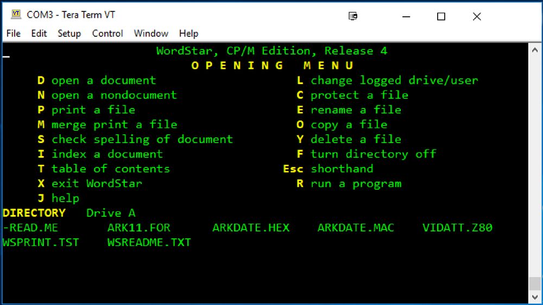Click the vertical scrollbar thumb
The width and height of the screenshot is (543, 305).
point(535,283)
